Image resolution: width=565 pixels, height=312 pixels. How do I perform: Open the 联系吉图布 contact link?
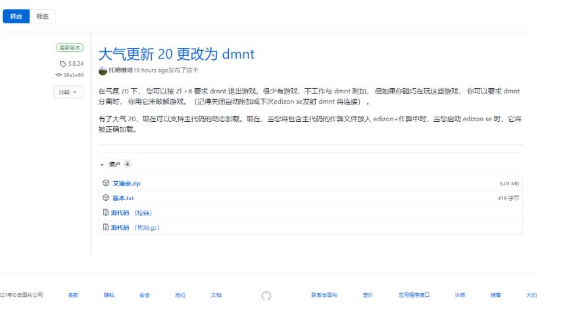(x=324, y=295)
